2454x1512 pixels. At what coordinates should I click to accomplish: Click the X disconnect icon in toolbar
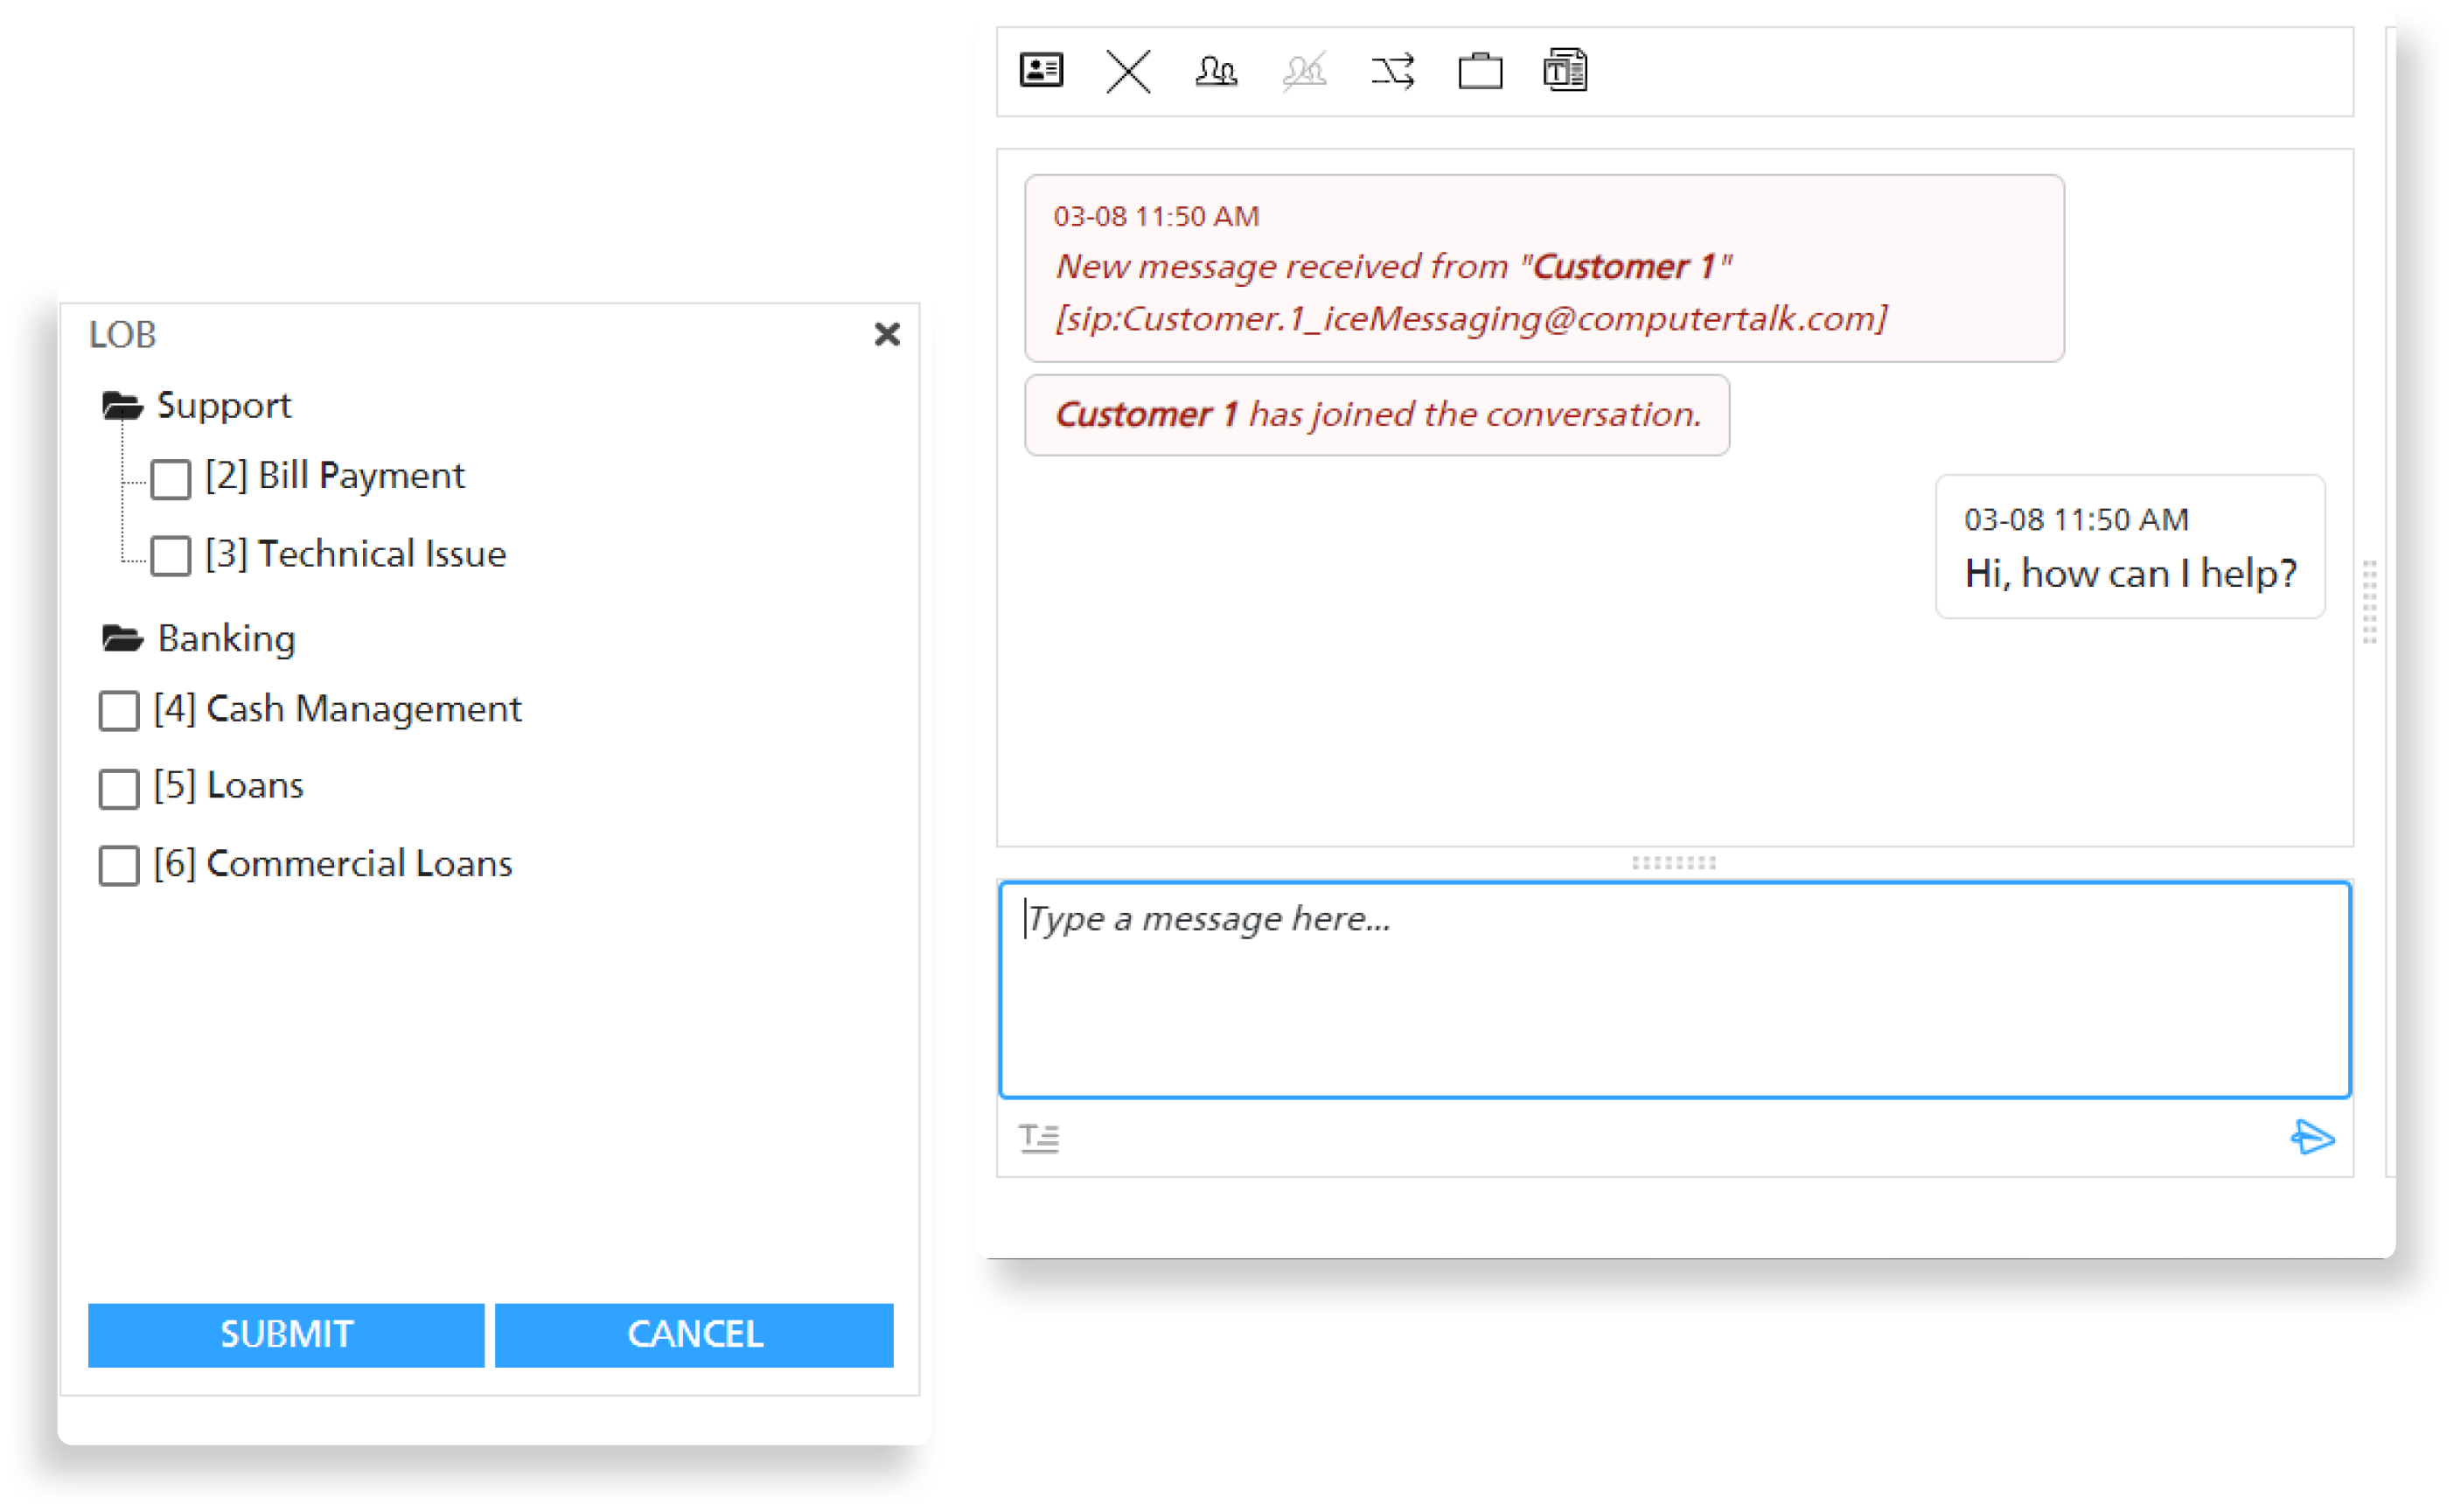click(x=1128, y=71)
